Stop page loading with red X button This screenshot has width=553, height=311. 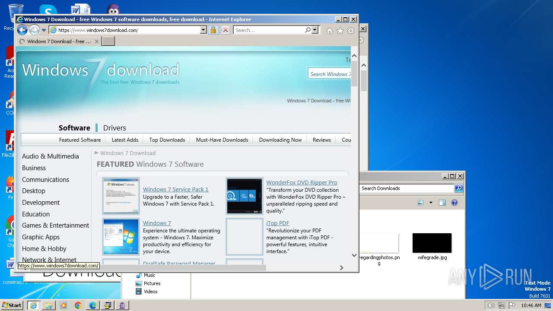(x=226, y=30)
